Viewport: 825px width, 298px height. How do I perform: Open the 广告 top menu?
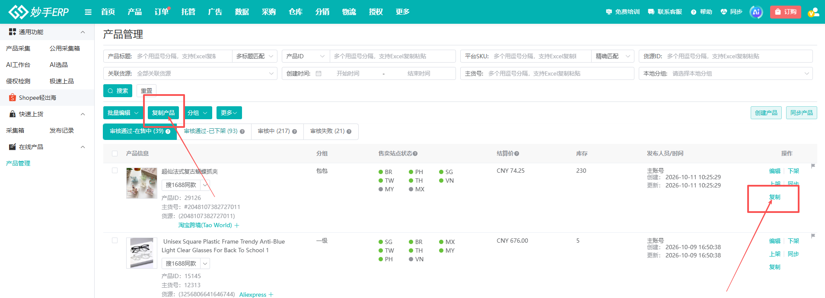tap(215, 12)
